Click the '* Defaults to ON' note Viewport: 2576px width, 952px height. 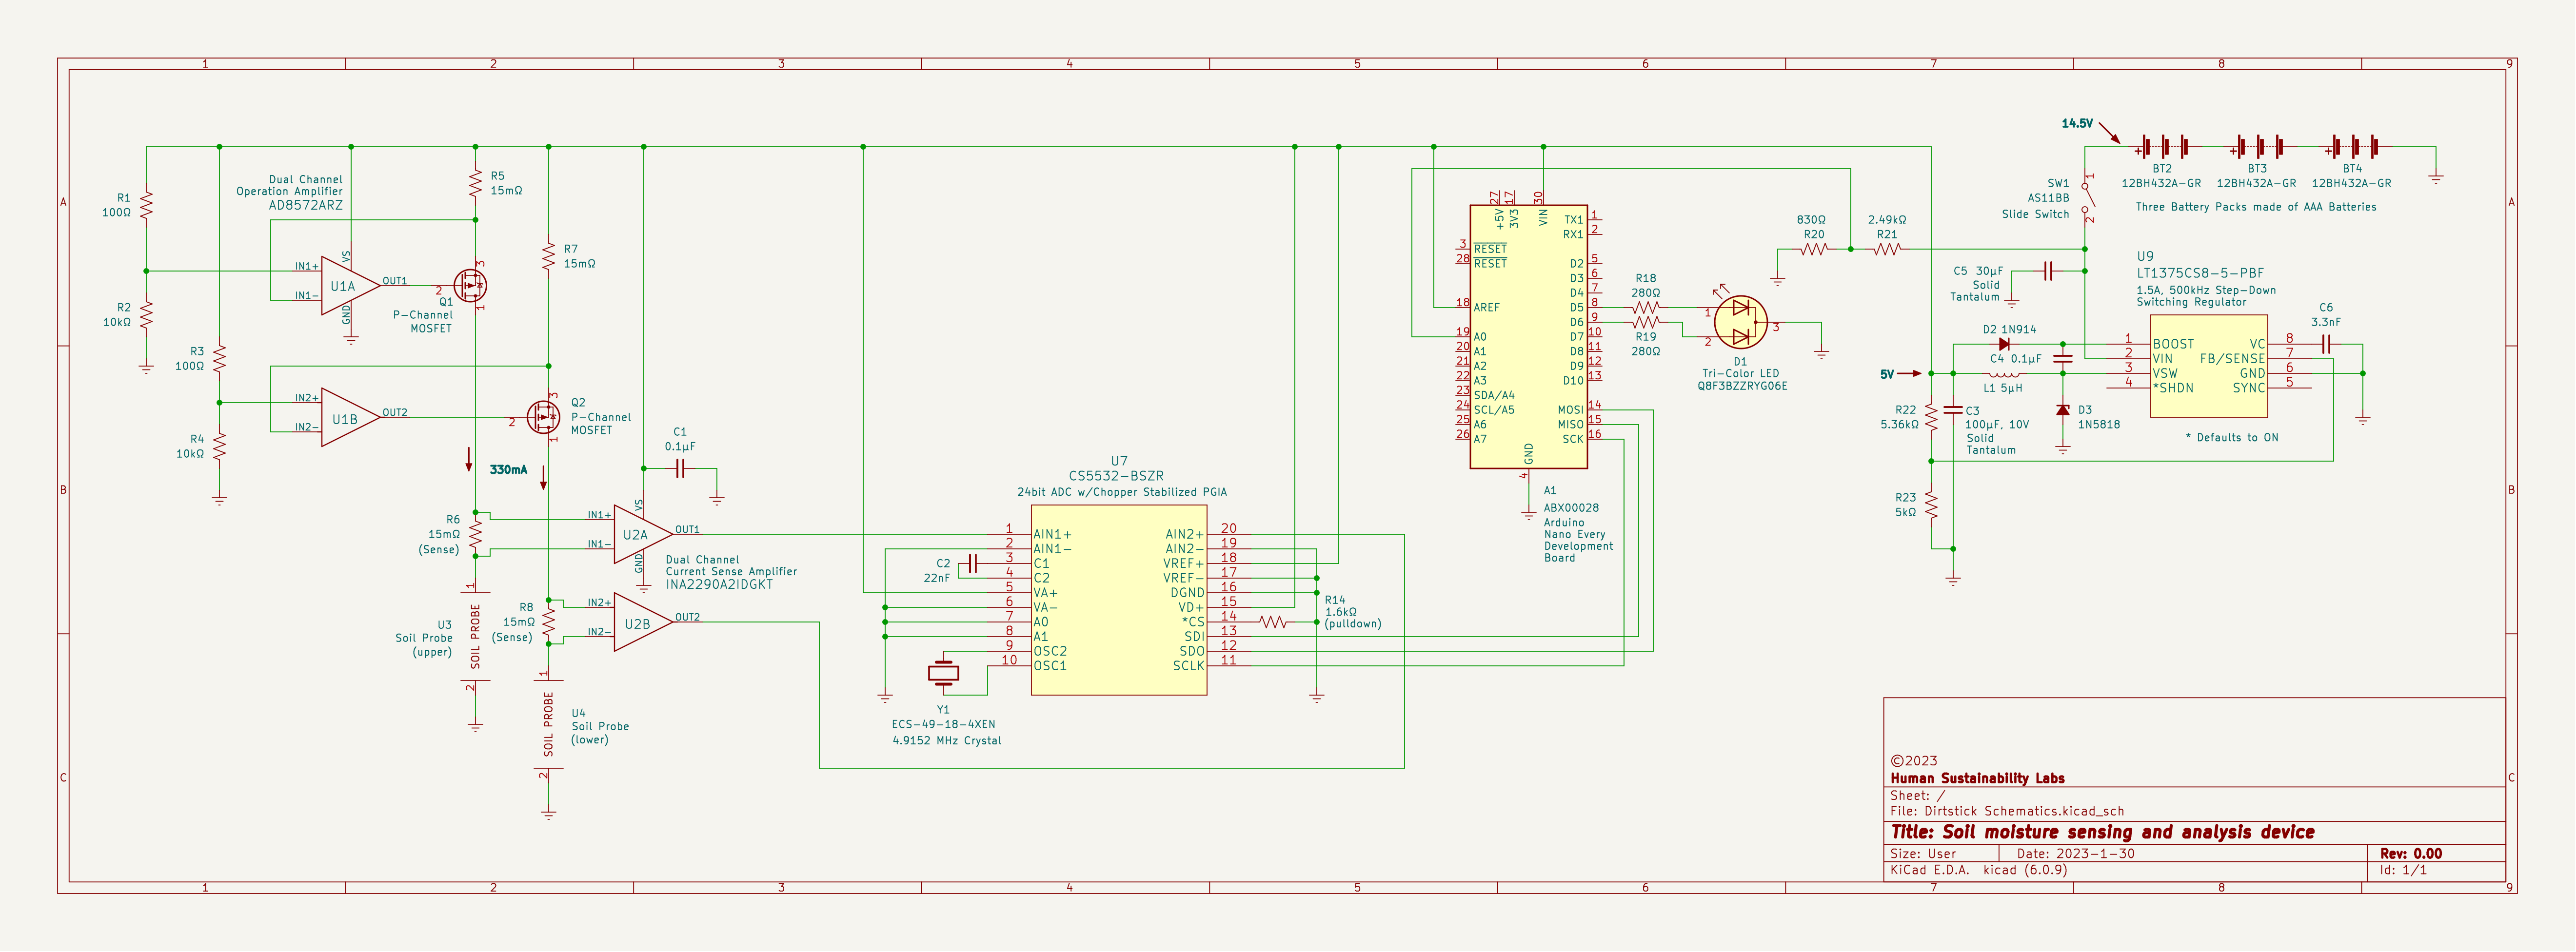pos(2231,438)
